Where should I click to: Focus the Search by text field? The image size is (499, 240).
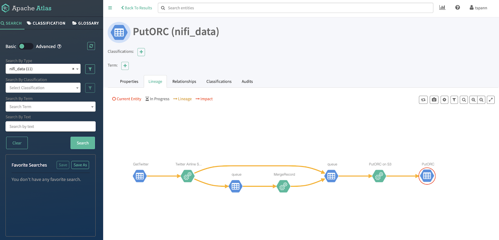(51, 127)
